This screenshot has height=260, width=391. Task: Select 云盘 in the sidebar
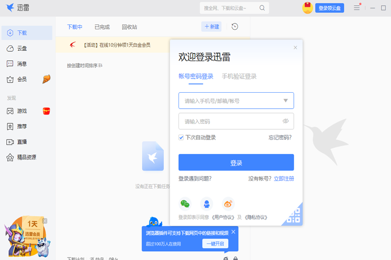[x=22, y=48]
